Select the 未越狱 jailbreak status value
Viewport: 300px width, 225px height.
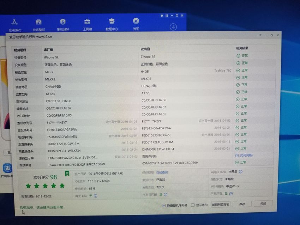pos(229,179)
